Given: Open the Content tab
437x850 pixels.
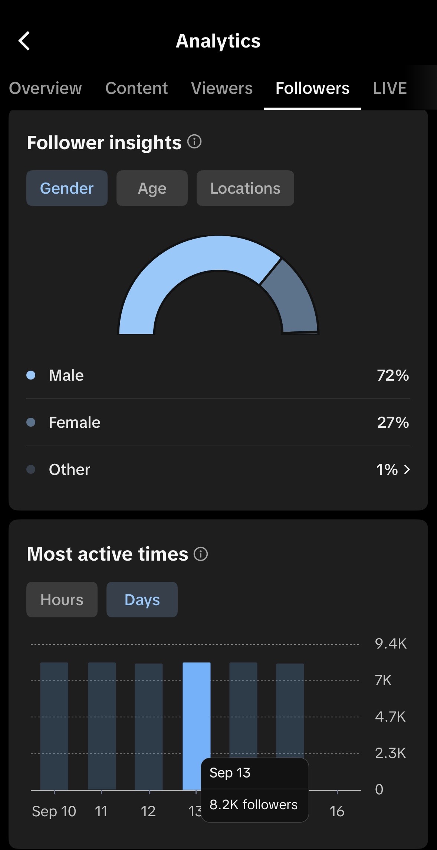Looking at the screenshot, I should (137, 88).
